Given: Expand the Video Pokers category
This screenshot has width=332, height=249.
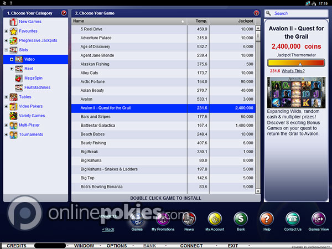Looking at the screenshot, I should (x=6, y=106).
